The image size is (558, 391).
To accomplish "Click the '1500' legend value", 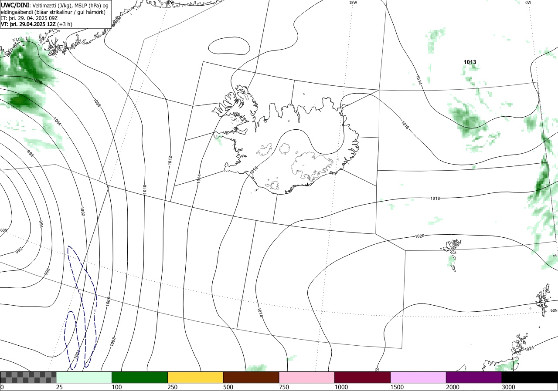I will (397, 387).
